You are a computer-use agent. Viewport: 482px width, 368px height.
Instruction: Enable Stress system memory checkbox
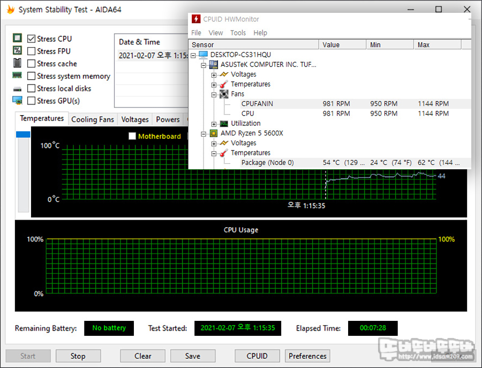click(31, 76)
